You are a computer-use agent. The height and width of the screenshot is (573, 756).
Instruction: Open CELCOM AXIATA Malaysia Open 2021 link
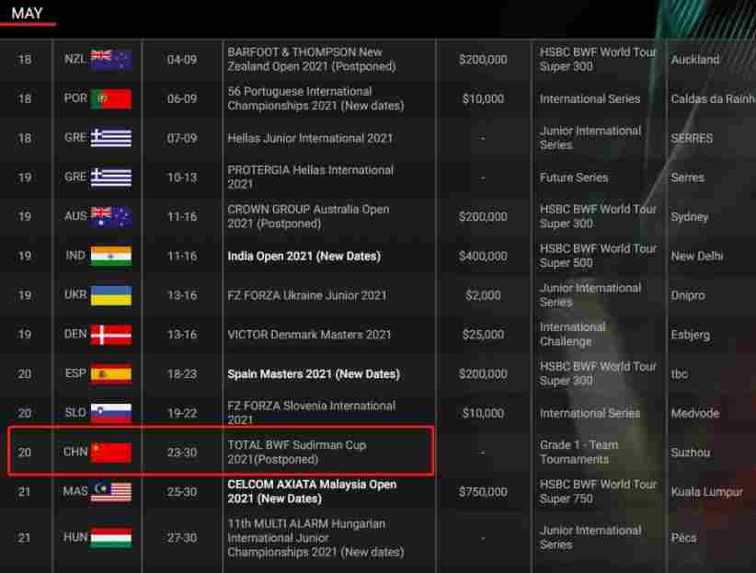[x=312, y=491]
